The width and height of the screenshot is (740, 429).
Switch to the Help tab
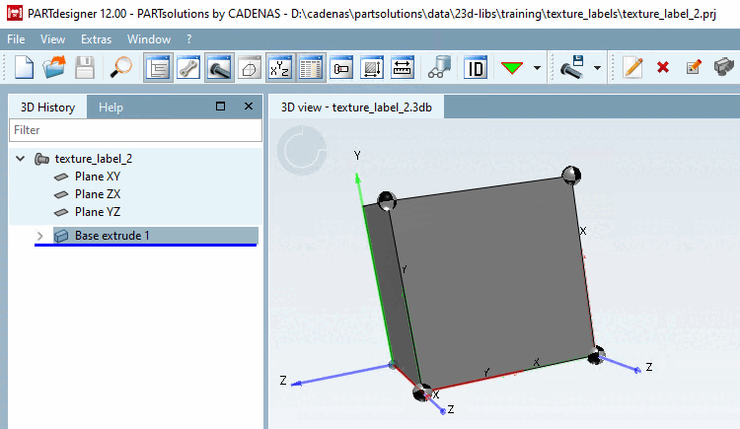(111, 107)
